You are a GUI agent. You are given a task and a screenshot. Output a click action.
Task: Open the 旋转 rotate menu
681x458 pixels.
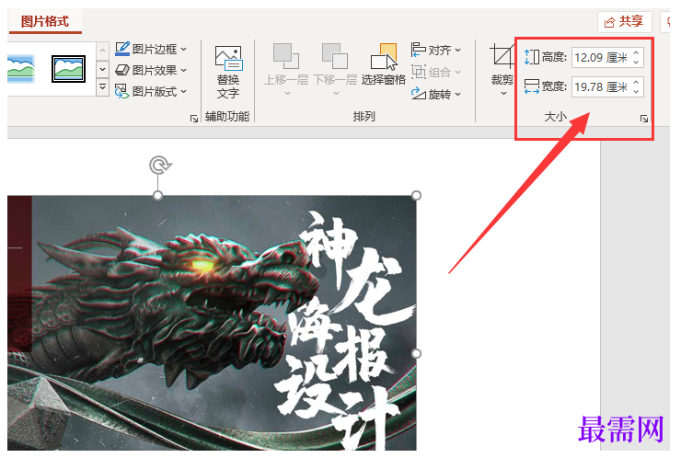click(x=436, y=94)
